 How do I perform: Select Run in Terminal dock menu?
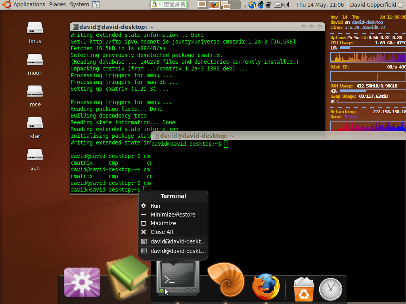(x=173, y=206)
